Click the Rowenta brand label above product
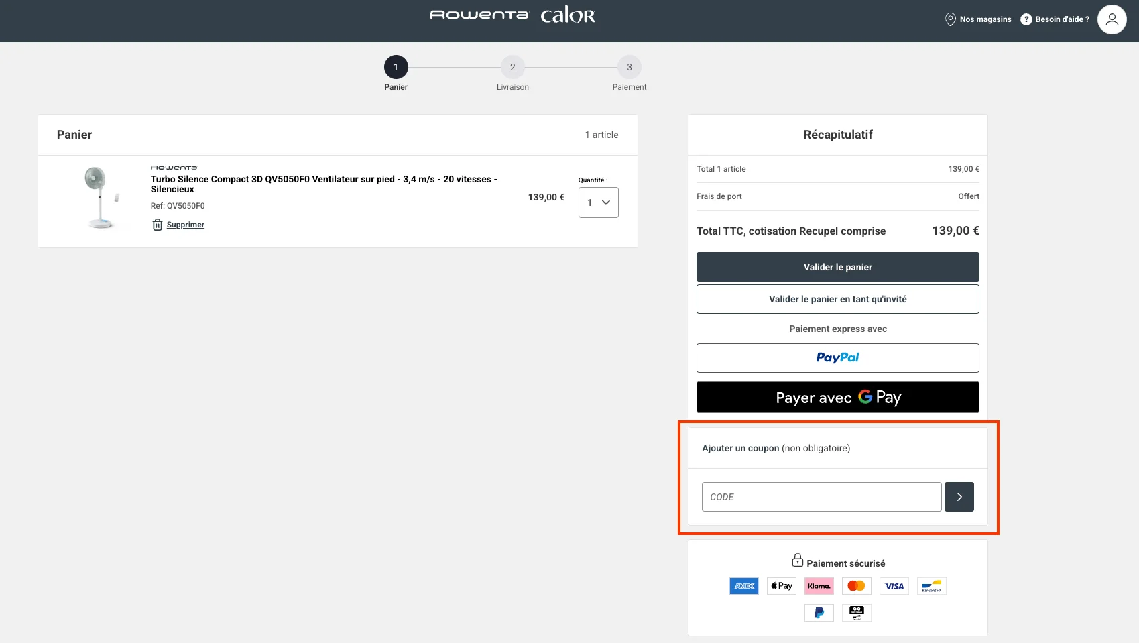The width and height of the screenshot is (1139, 643). click(x=174, y=168)
